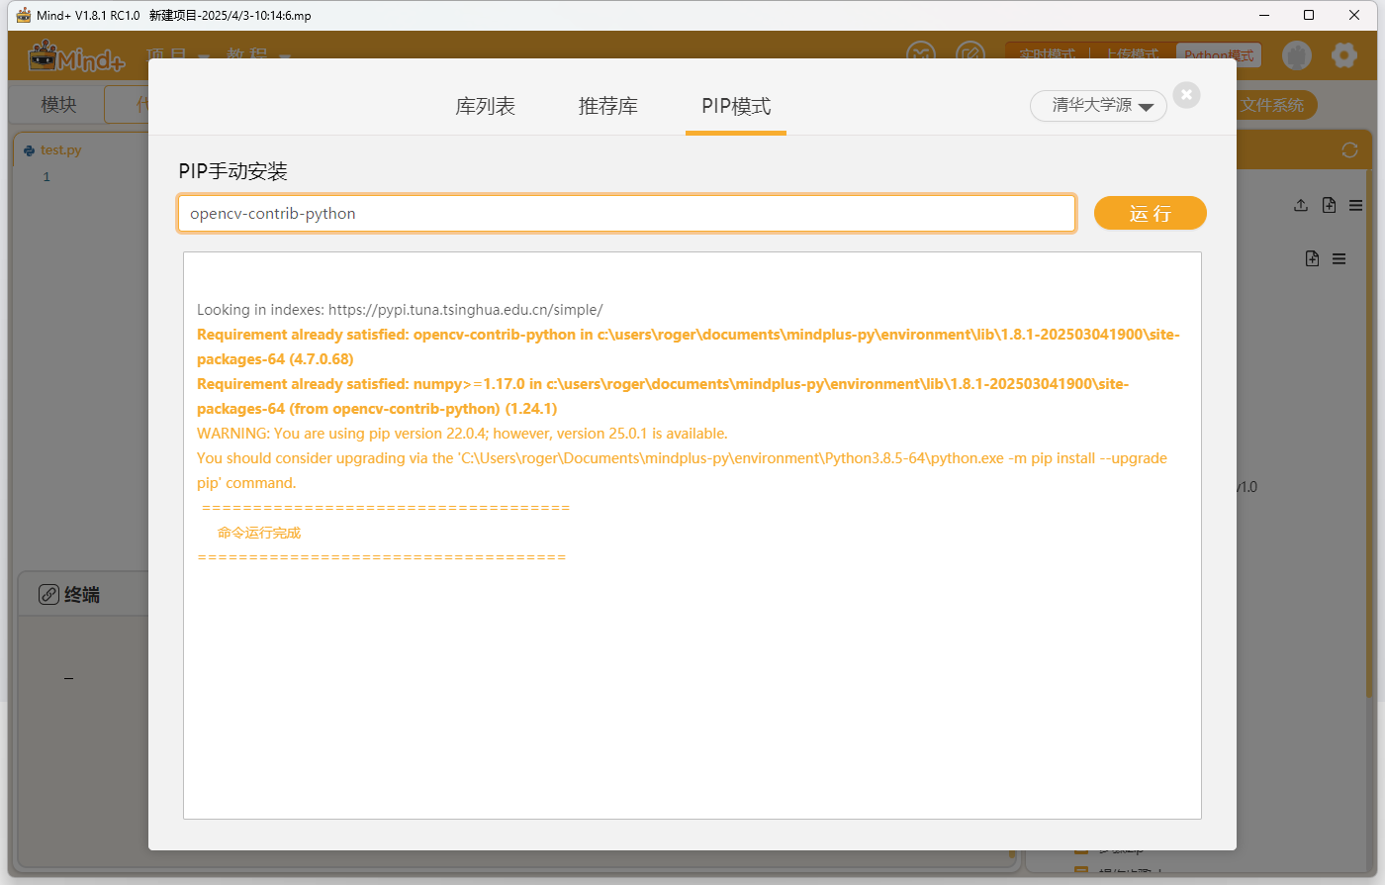Viewport: 1385px width, 885px height.
Task: Open the hamburger menu beside upload icon
Action: tap(1355, 205)
